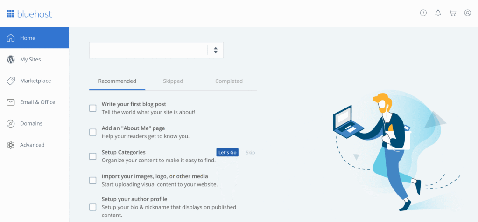The image size is (478, 222).
Task: Switch to the Recommended tab
Action: point(117,81)
